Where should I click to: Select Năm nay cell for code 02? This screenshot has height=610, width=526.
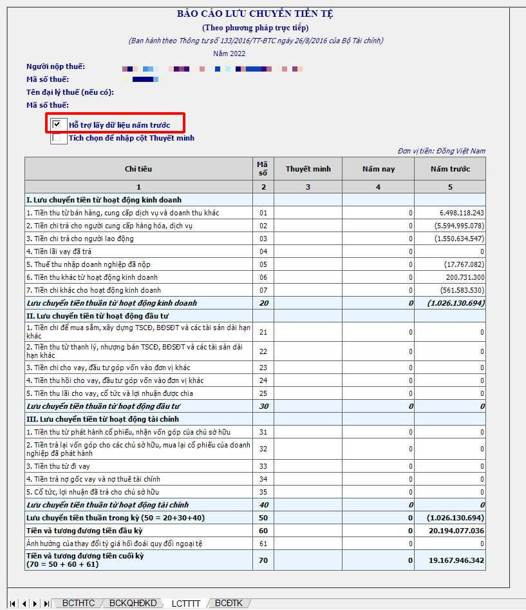[x=378, y=226]
